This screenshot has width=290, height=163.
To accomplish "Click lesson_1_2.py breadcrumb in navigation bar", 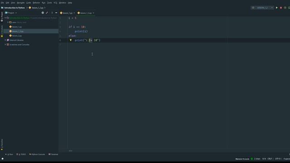I will click(38, 8).
